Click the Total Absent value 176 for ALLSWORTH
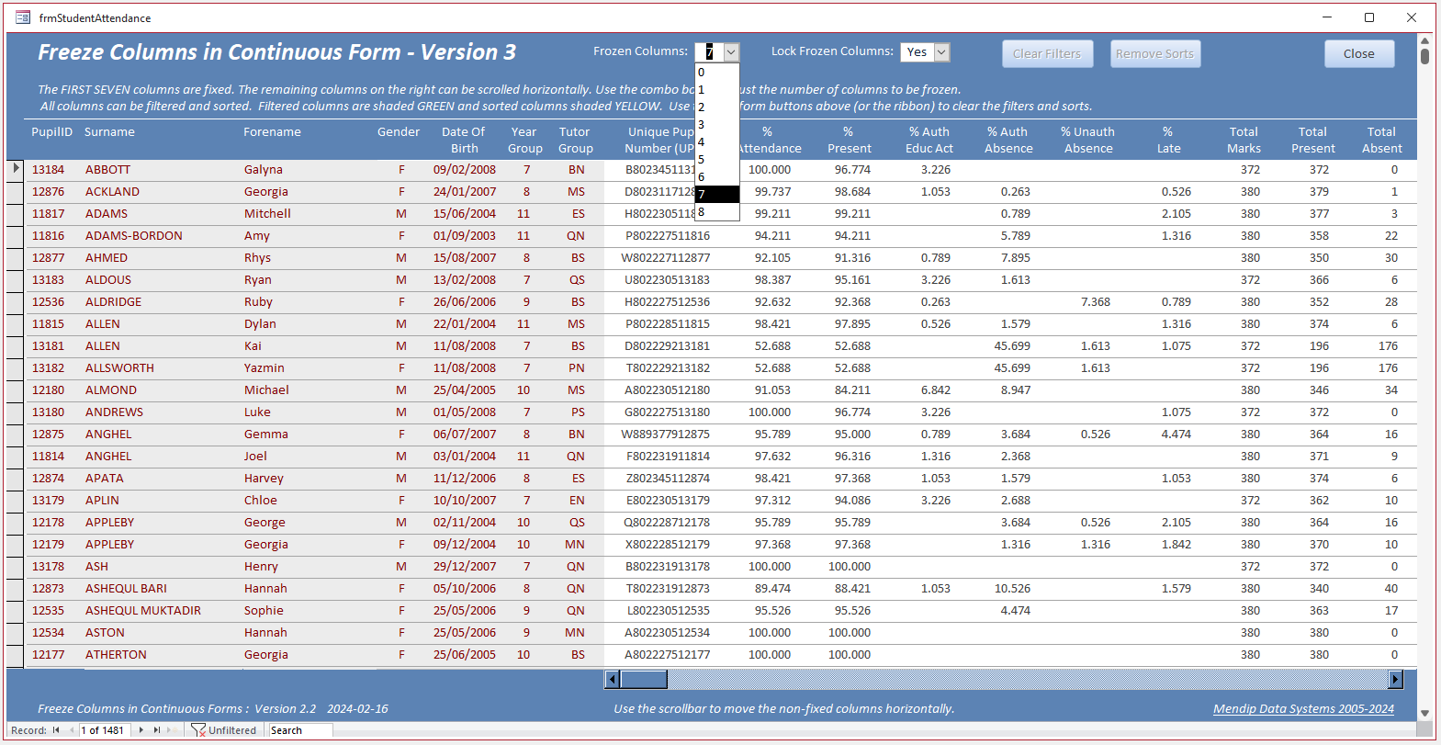The image size is (1441, 745). 1388,368
